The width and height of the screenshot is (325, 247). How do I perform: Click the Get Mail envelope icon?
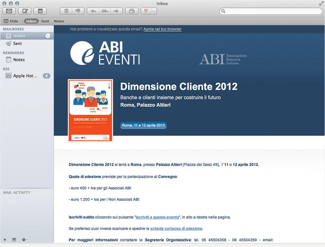(x=9, y=11)
